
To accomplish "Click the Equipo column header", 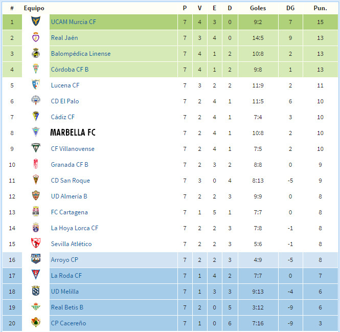I will pos(34,9).
